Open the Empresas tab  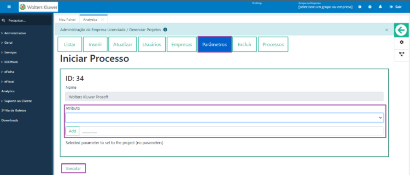click(182, 45)
